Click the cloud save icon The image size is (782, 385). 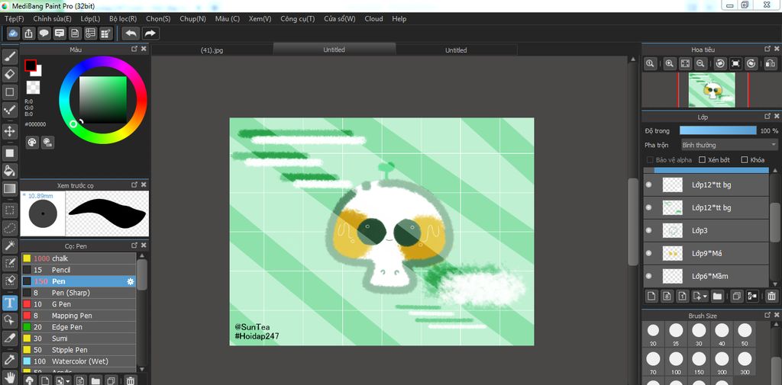(14, 34)
